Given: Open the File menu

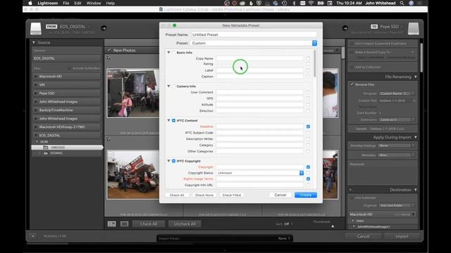Looking at the screenshot, I should [66, 3].
